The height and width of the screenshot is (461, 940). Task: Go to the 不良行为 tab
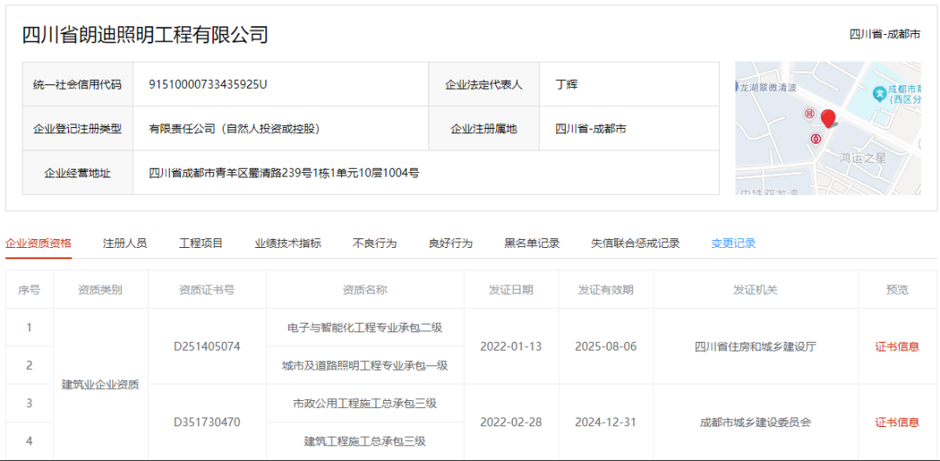pos(374,244)
